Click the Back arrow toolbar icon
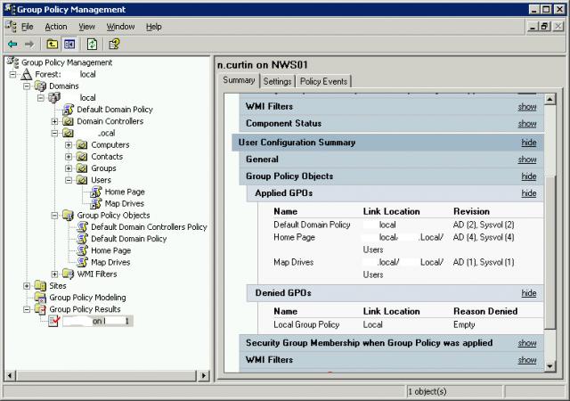The height and width of the screenshot is (401, 570). [x=12, y=44]
